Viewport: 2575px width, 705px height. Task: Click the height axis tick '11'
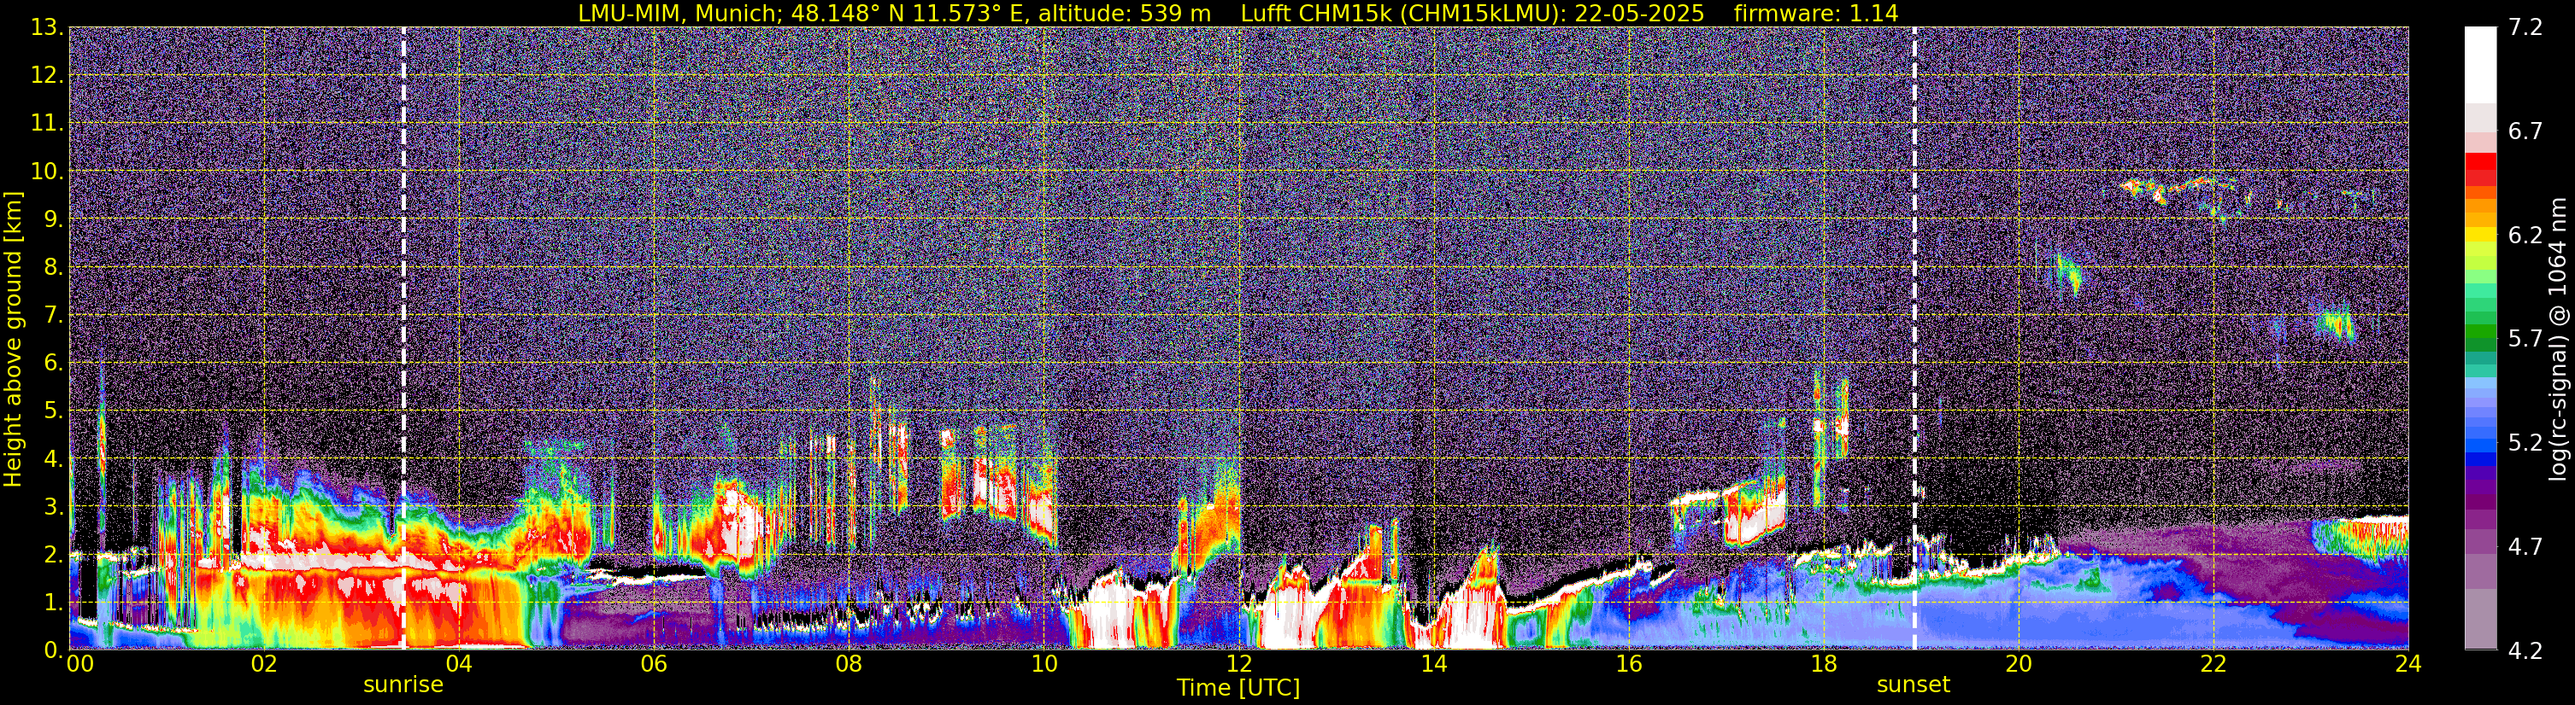pyautogui.click(x=46, y=124)
